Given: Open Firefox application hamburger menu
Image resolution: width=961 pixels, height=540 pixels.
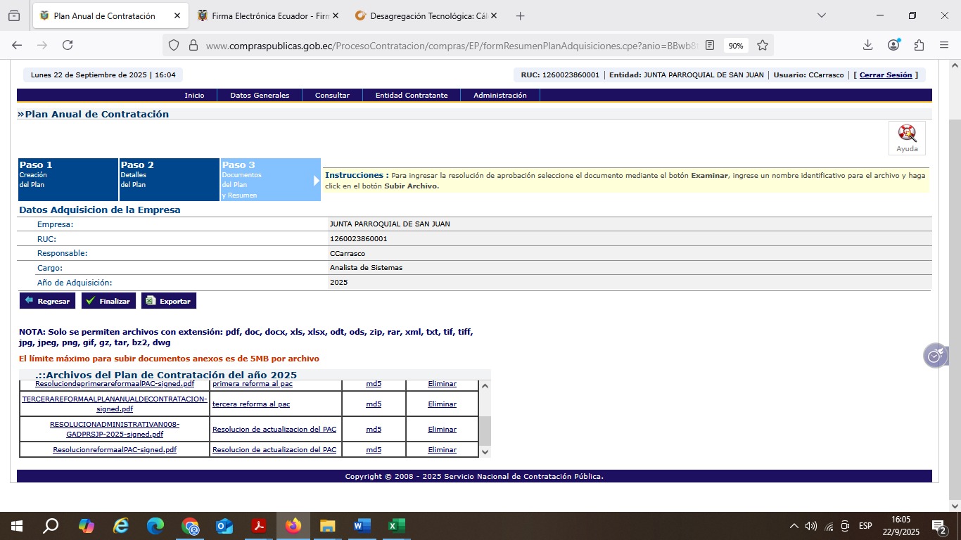Looking at the screenshot, I should tap(944, 45).
